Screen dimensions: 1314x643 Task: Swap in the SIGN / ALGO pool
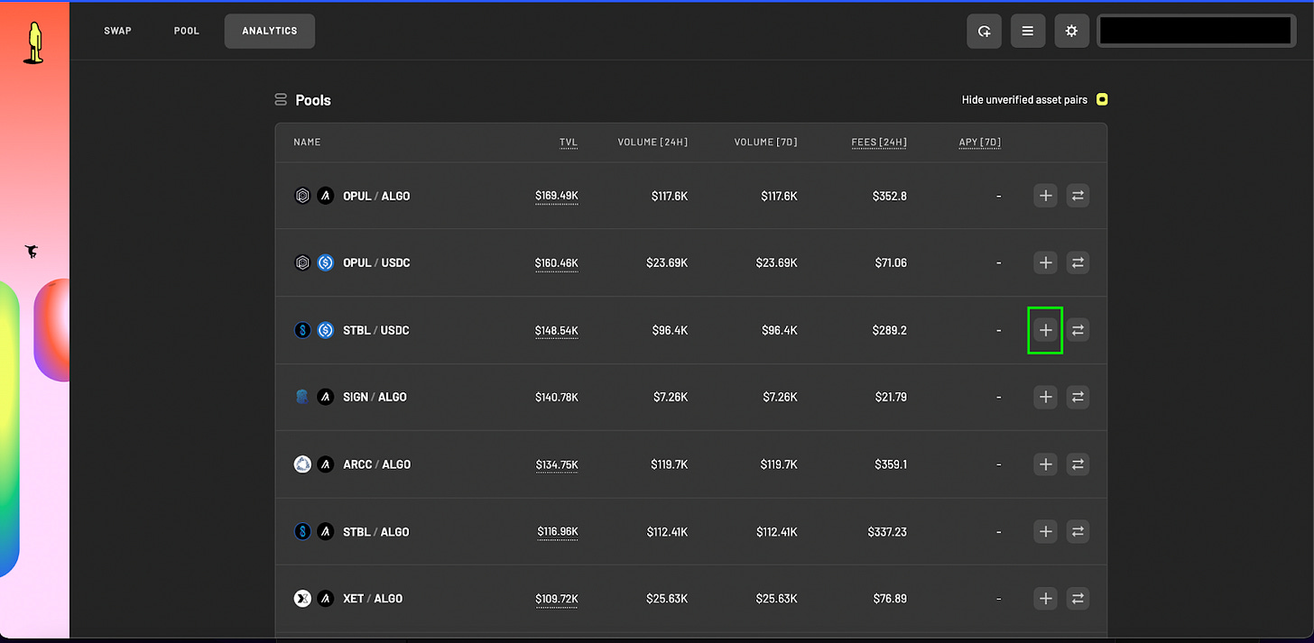(1078, 397)
